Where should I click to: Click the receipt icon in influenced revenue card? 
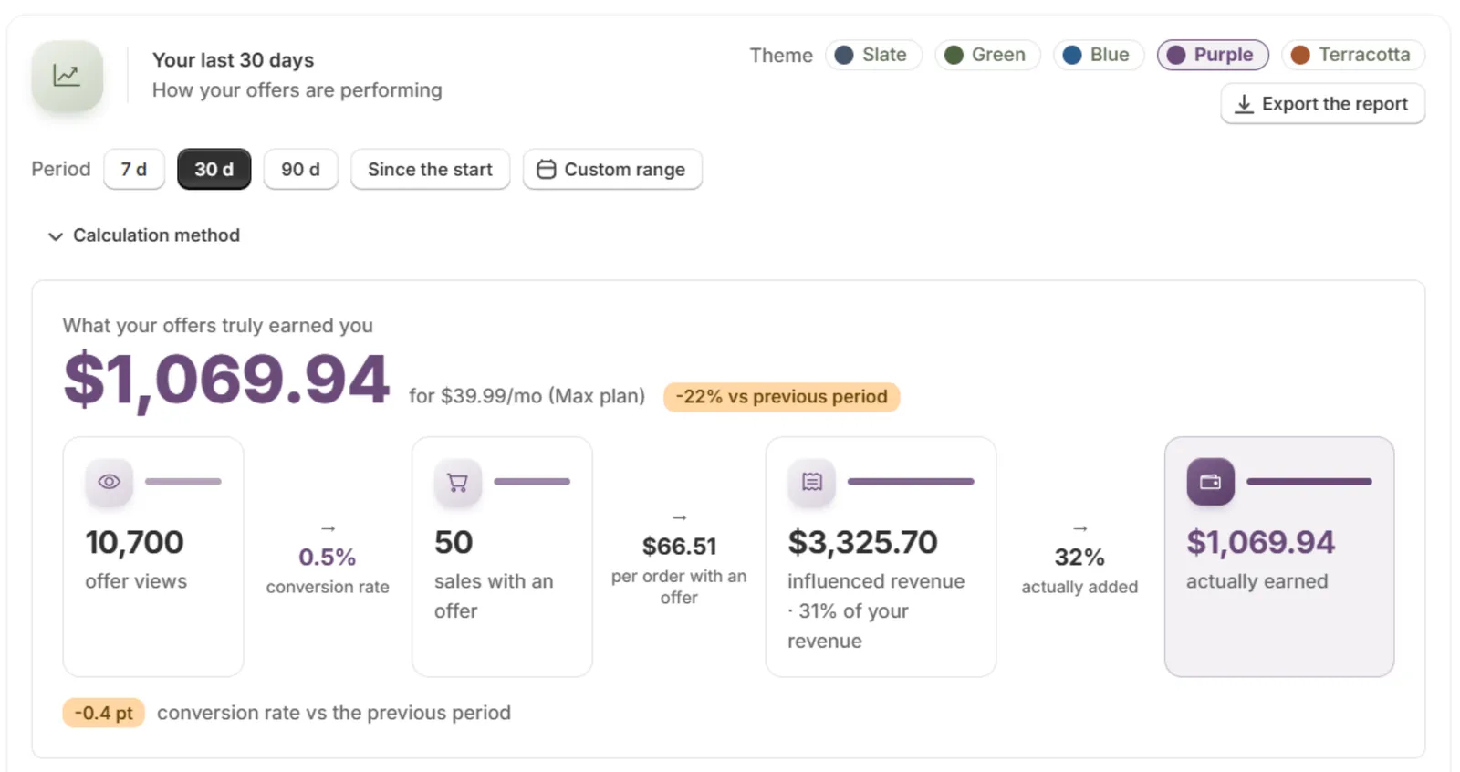(x=812, y=482)
